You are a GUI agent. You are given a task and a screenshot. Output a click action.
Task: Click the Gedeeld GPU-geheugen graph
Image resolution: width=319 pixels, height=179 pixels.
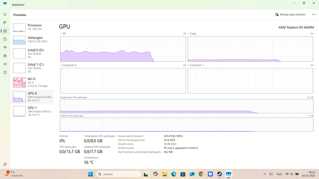[x=187, y=125]
